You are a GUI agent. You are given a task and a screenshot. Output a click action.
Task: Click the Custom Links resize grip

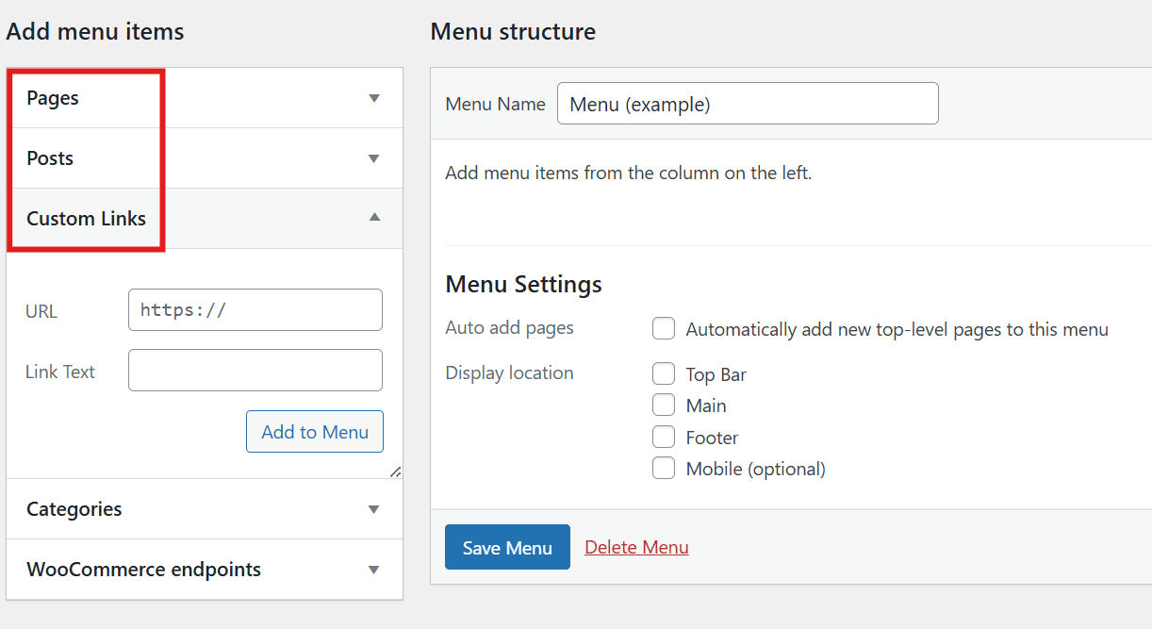coord(396,472)
